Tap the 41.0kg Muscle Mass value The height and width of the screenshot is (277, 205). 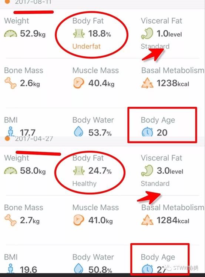click(x=100, y=220)
